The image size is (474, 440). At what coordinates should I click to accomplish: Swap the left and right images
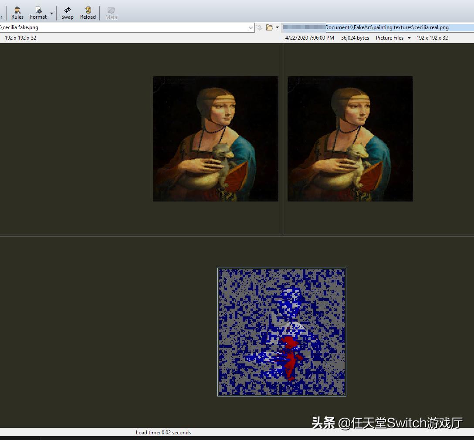pos(68,13)
